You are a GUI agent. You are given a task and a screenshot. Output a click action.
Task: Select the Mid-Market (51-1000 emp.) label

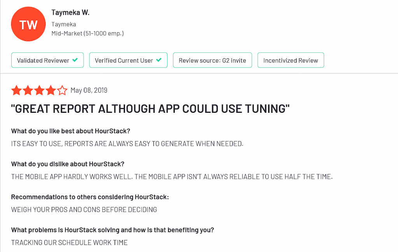pyautogui.click(x=87, y=33)
